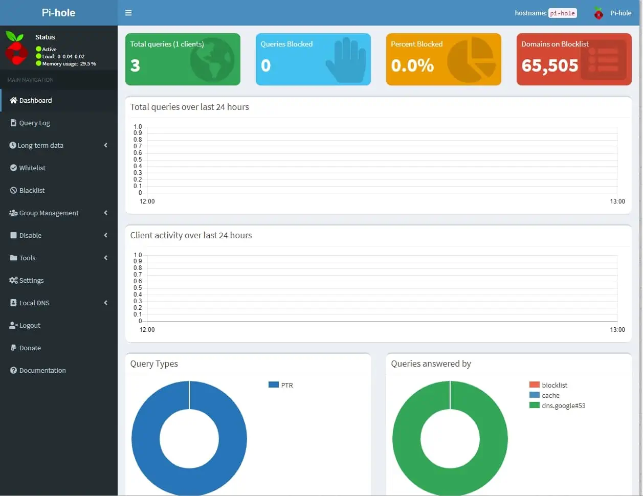Click the Tools folder icon
Image resolution: width=643 pixels, height=496 pixels.
(14, 258)
